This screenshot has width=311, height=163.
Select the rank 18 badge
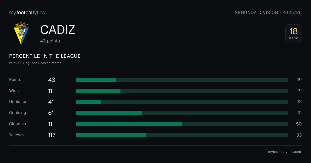[294, 34]
